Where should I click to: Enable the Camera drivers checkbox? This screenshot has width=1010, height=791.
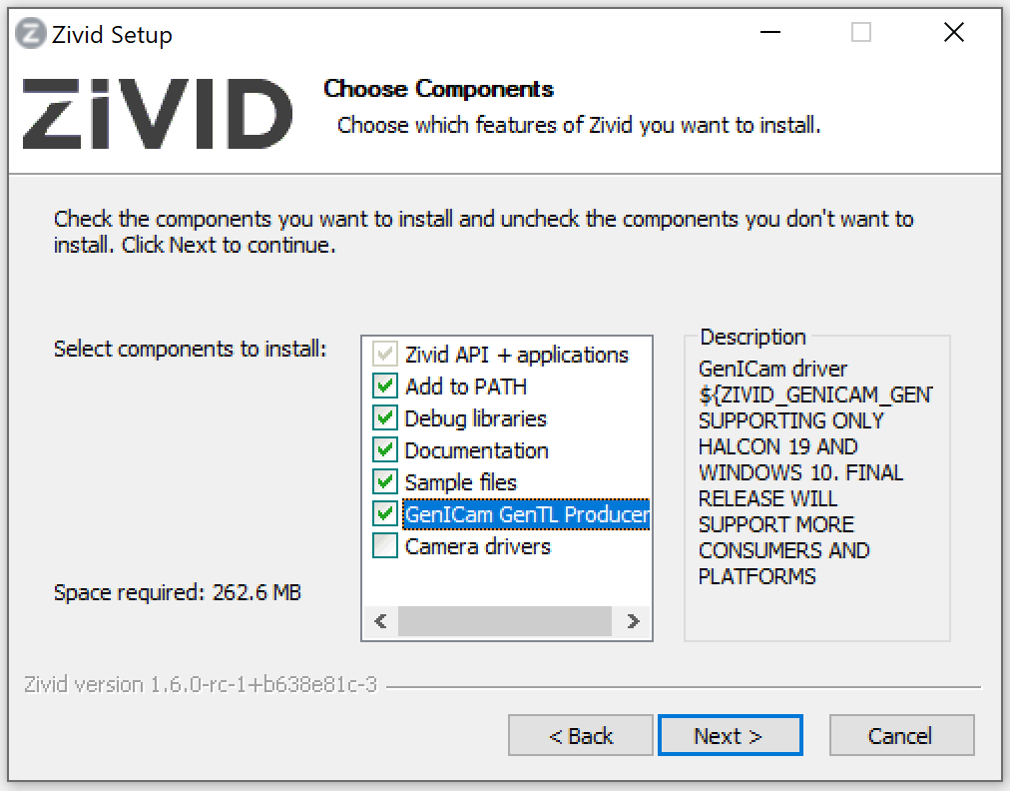[x=384, y=546]
